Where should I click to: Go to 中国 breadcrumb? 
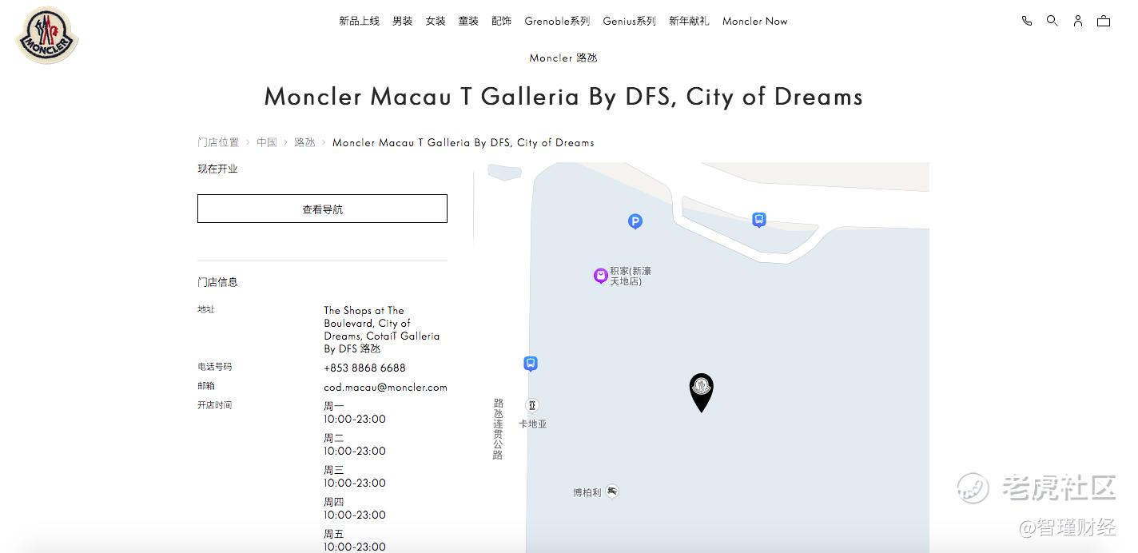(267, 142)
